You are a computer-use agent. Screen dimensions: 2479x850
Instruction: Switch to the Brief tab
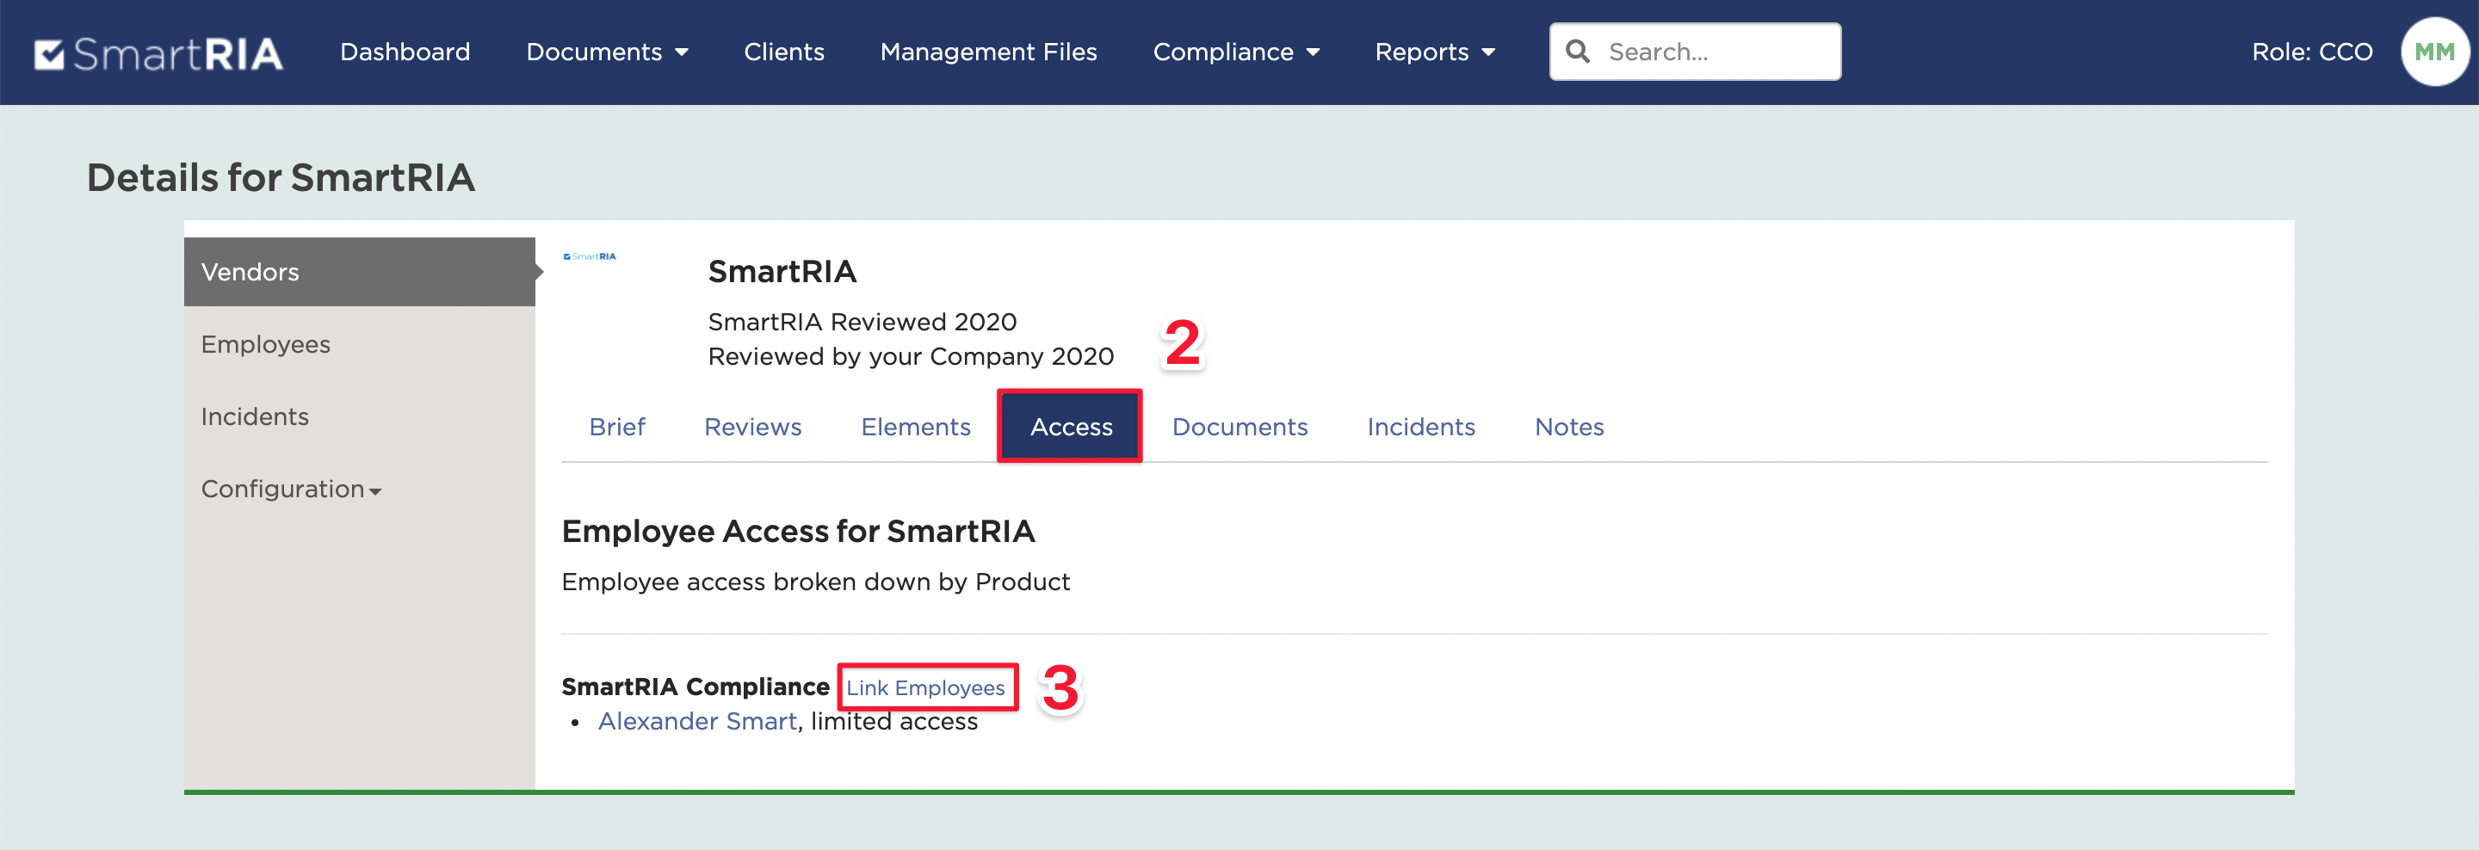point(617,427)
